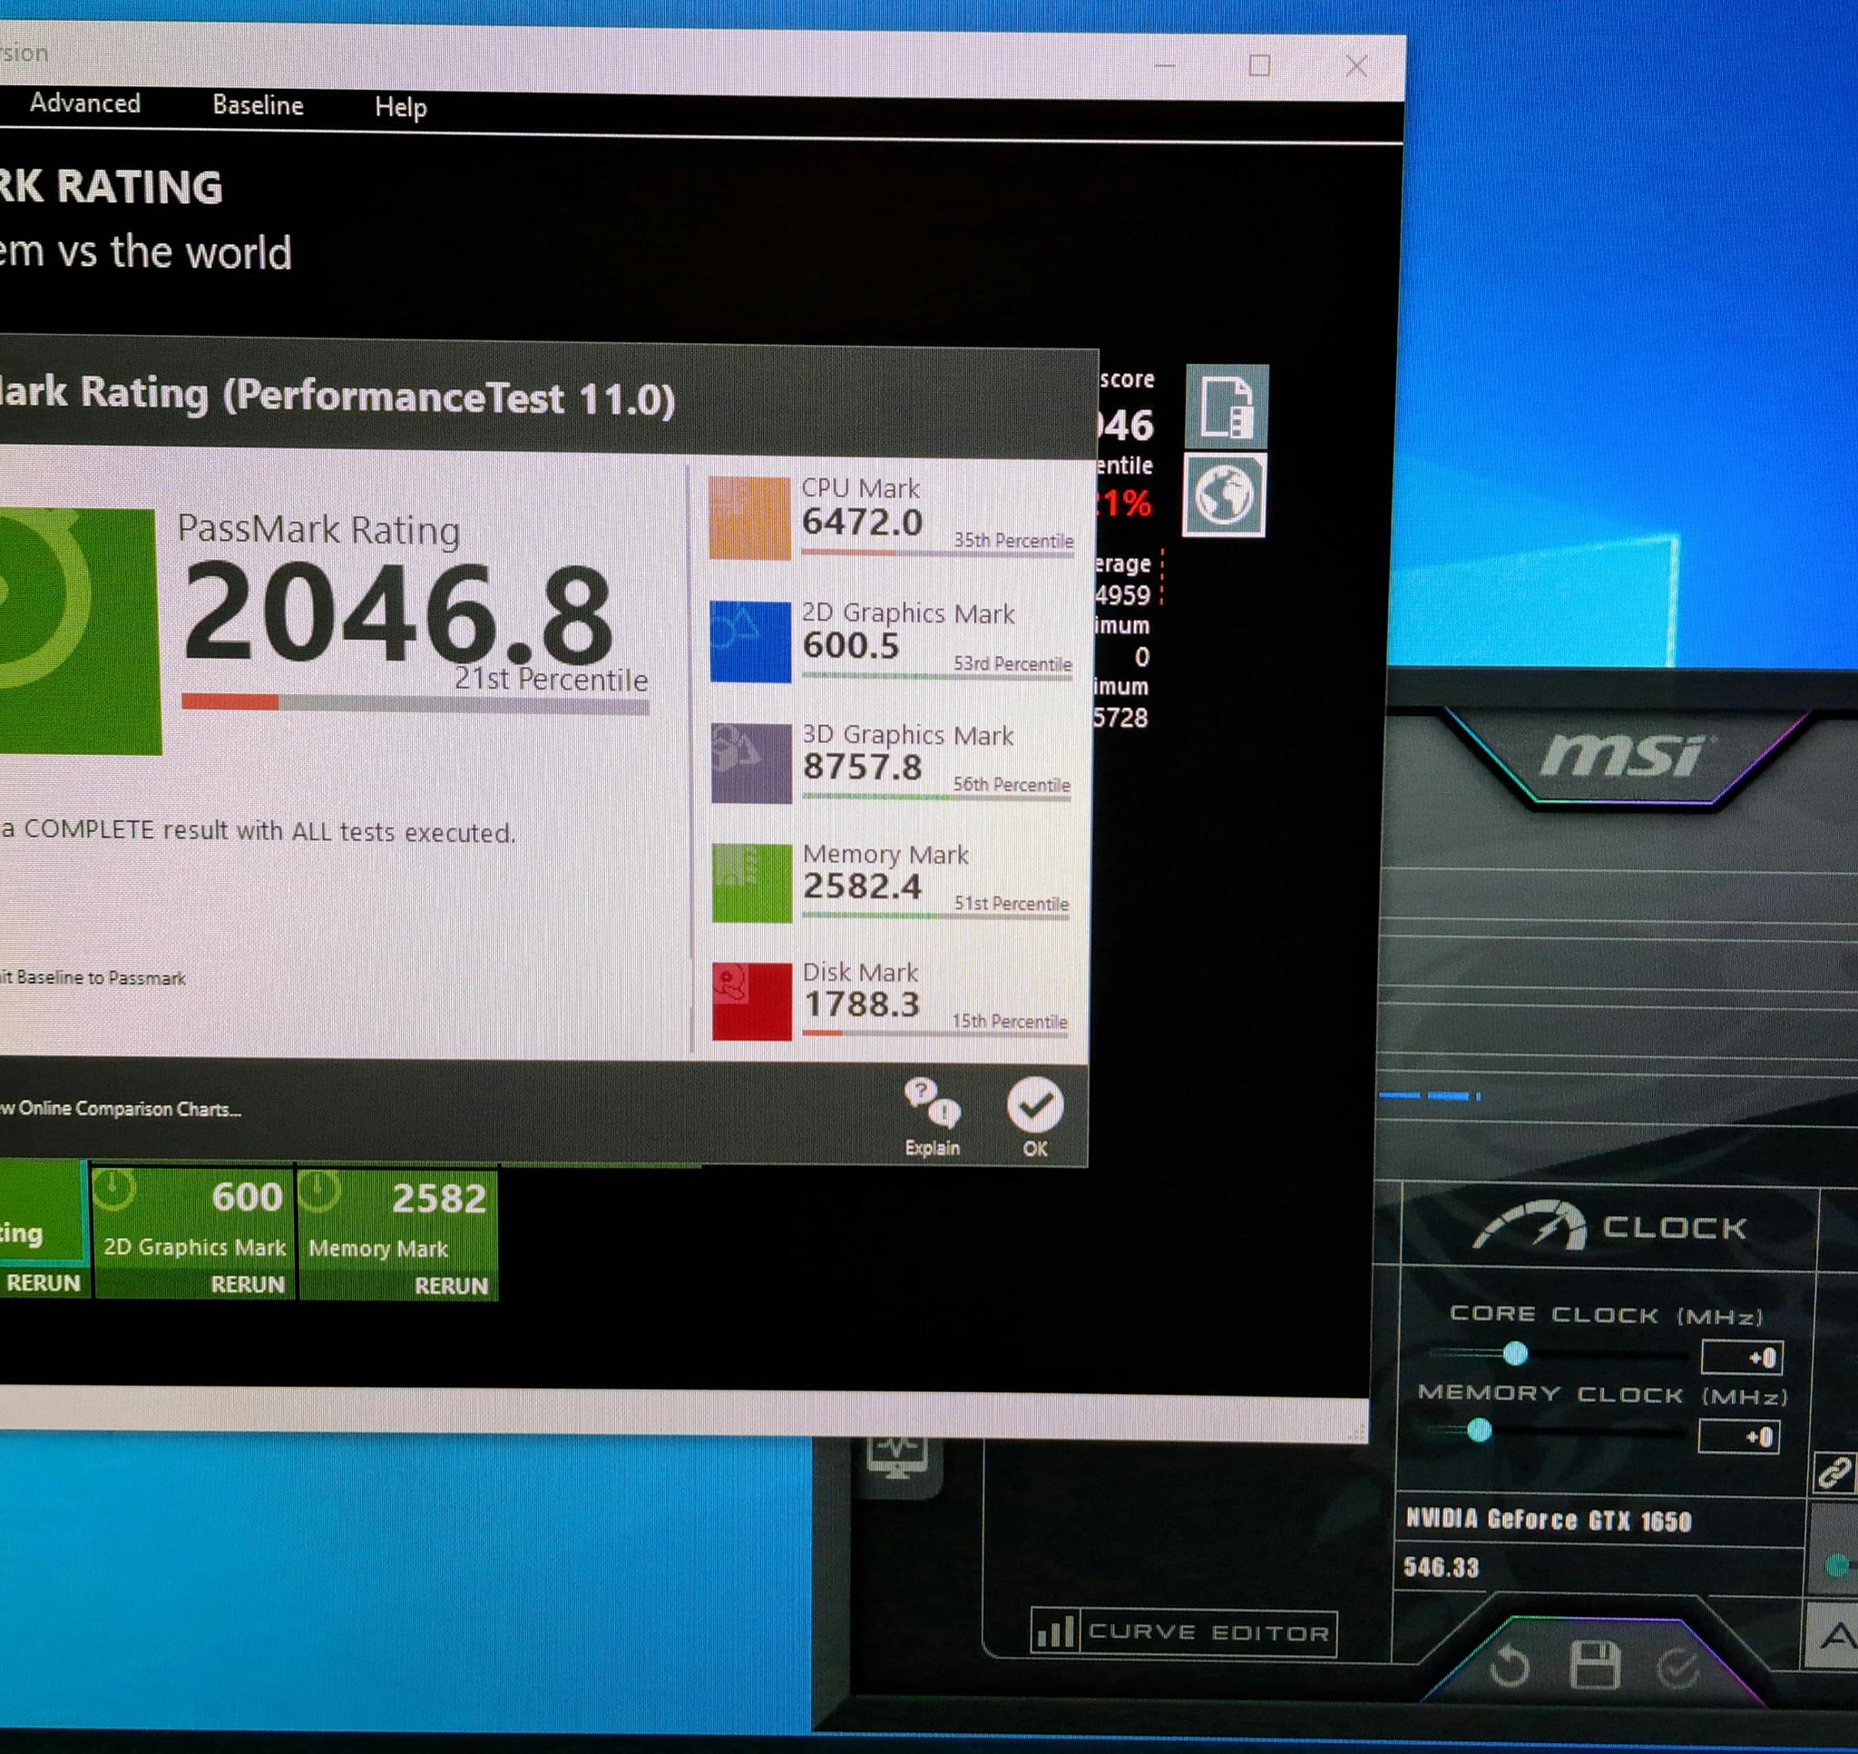Image resolution: width=1858 pixels, height=1754 pixels.
Task: Open the system information report icon
Action: tap(1227, 406)
